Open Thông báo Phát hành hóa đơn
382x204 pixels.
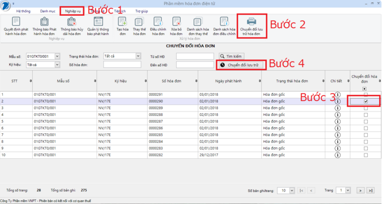click(44, 26)
